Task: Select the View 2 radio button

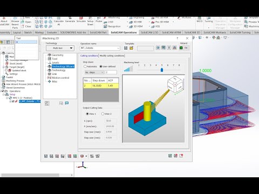Action: [103, 114]
